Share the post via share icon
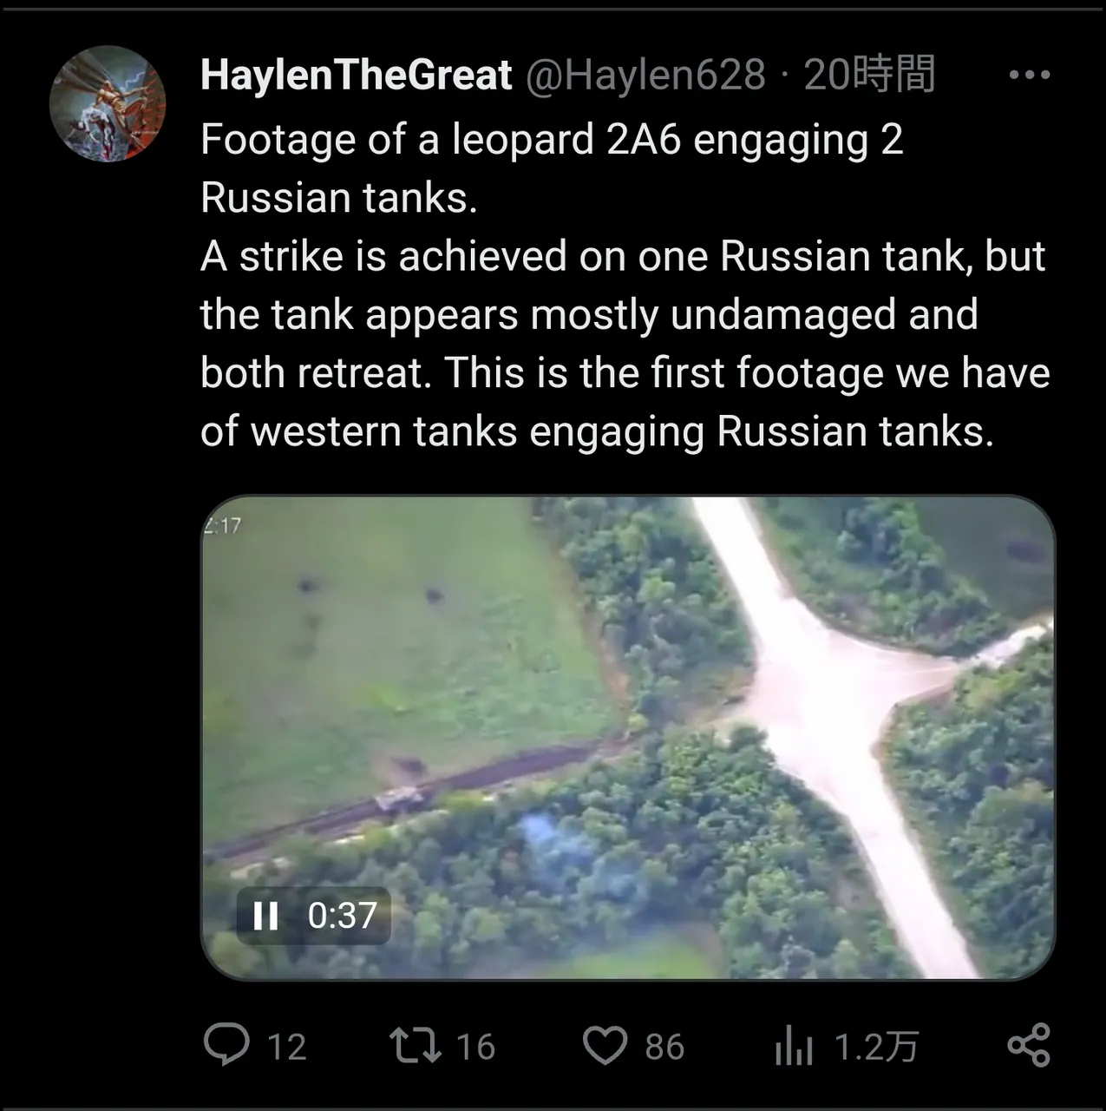The height and width of the screenshot is (1111, 1106). tap(1029, 1045)
